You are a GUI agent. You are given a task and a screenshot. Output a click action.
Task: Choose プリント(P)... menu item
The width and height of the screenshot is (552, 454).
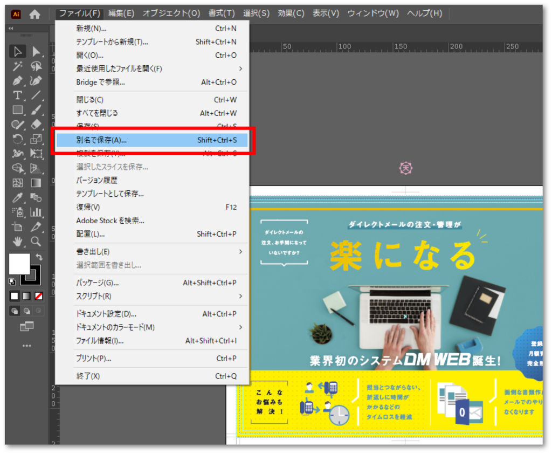(152, 358)
